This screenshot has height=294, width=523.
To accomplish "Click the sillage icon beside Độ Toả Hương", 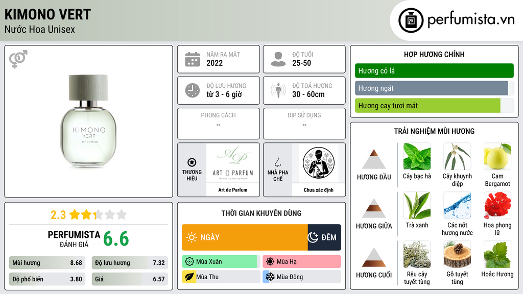I will (x=278, y=90).
